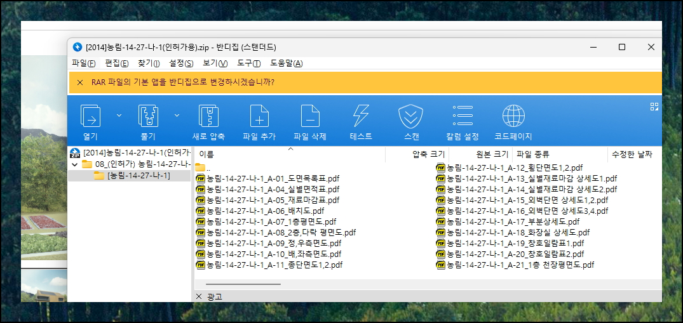Open the dropdown arrow next to 열기
The width and height of the screenshot is (683, 323).
coord(119,115)
